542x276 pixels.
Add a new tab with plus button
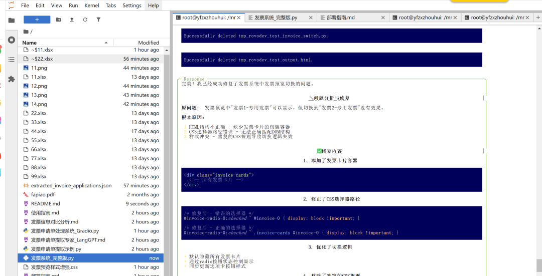coord(536,18)
